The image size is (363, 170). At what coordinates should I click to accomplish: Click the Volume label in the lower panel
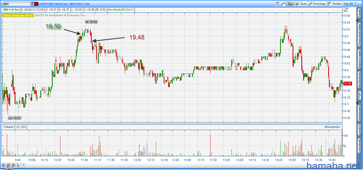8,127
